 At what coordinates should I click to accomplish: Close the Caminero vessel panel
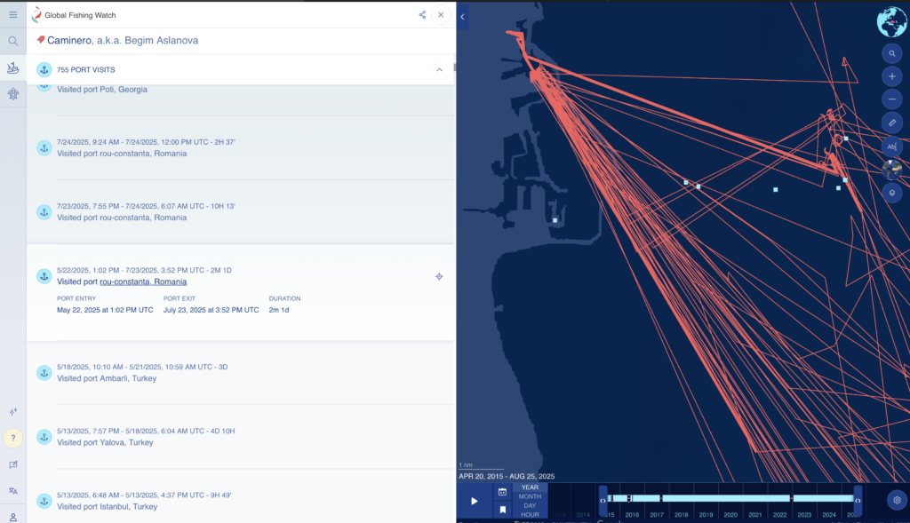(x=441, y=14)
